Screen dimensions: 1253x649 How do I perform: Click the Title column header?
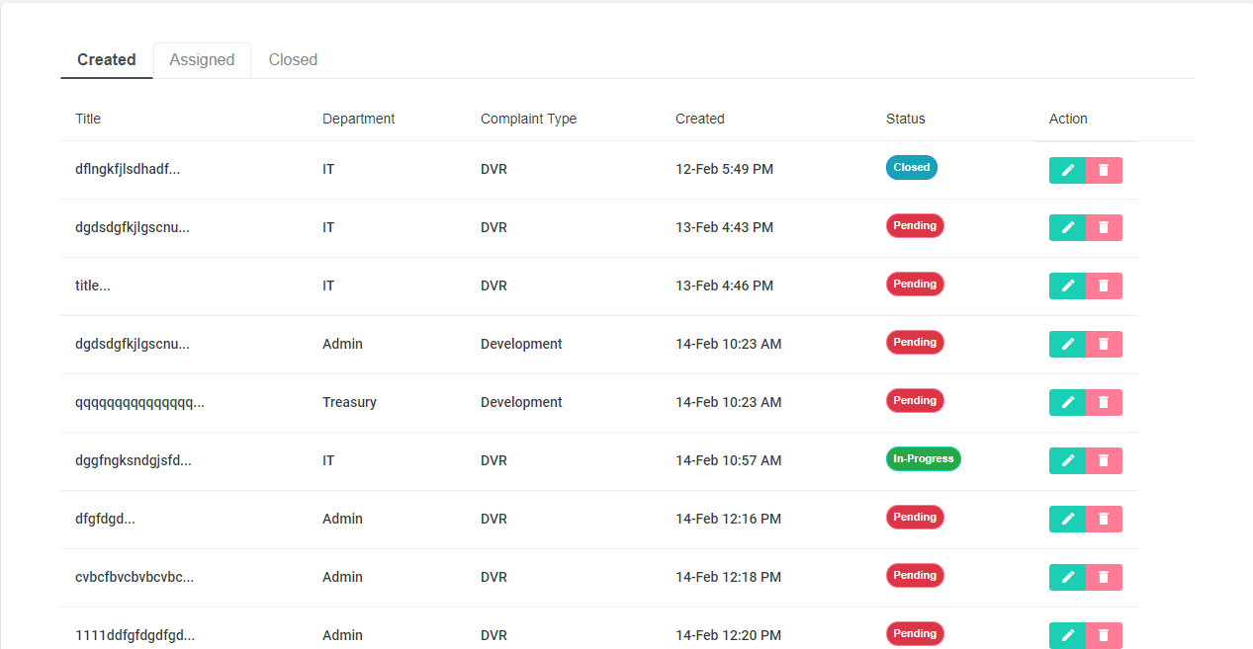(x=88, y=119)
